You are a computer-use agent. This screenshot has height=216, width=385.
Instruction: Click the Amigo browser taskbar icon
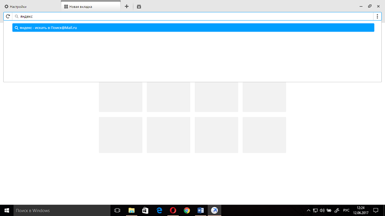coord(214,211)
